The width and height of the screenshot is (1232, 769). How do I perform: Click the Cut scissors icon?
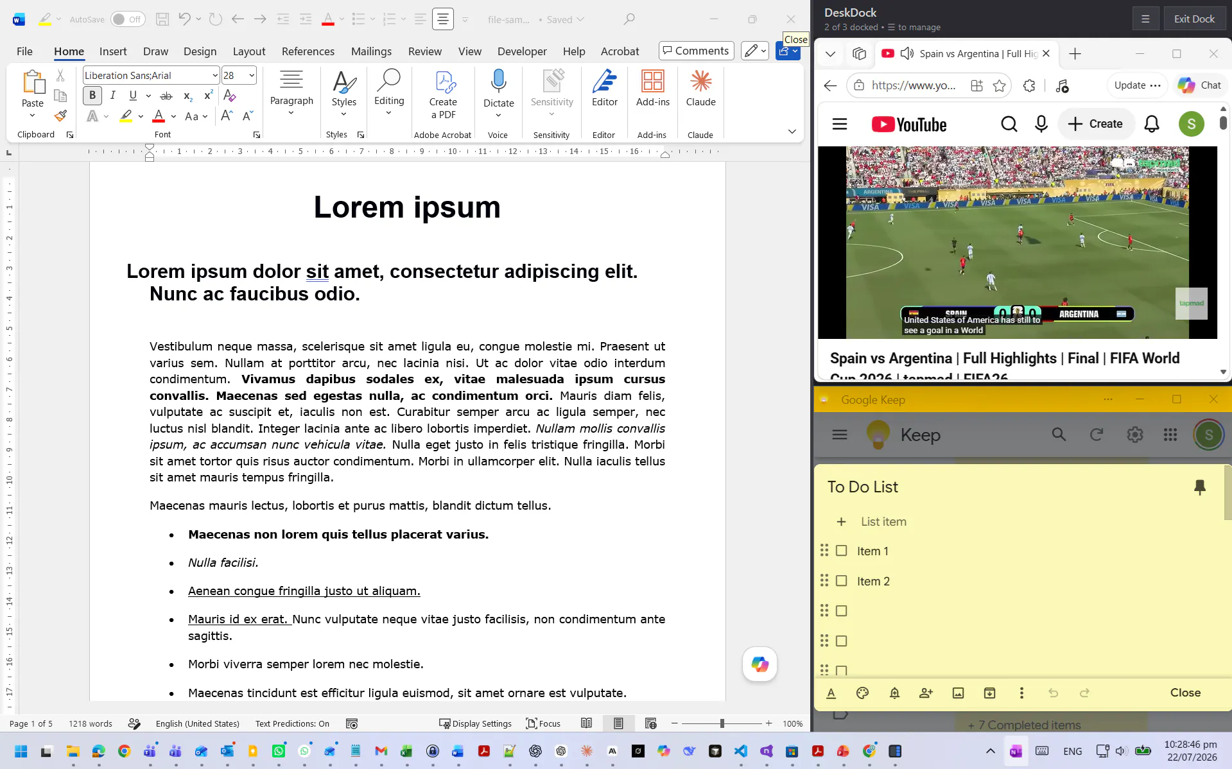60,75
